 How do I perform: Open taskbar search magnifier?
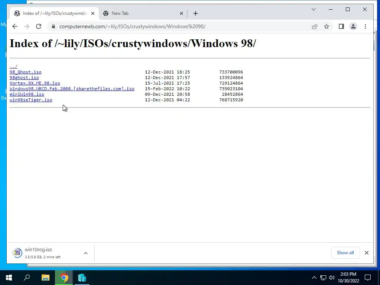[x=27, y=278]
